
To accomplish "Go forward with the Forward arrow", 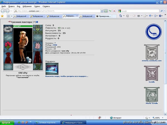I will (x=7, y=11).
